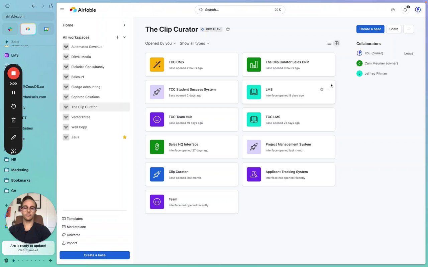Screen dimensions: 428x267
Task: Click the airtable.com address bar
Action: [x=28, y=16]
